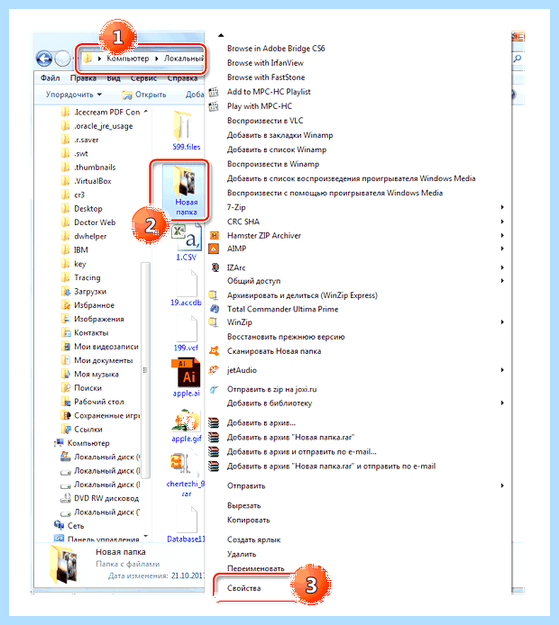The width and height of the screenshot is (559, 625).
Task: Click WinRAR icon beside 'Добавить в архив и отправить по e-mail...'
Action: [214, 451]
